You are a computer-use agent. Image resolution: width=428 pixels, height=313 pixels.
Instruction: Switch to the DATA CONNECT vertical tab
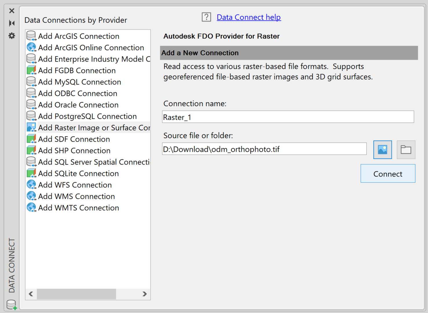click(12, 265)
